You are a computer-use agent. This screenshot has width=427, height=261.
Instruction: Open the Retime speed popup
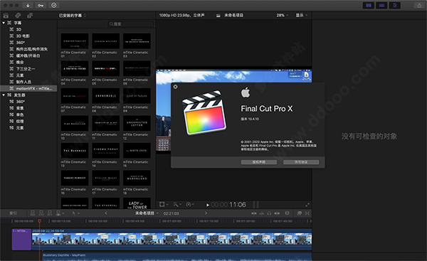(x=190, y=204)
